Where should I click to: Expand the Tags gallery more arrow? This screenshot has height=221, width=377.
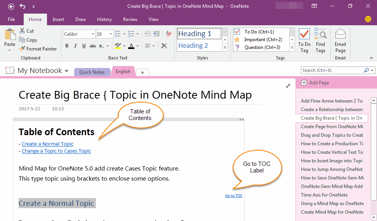point(292,48)
